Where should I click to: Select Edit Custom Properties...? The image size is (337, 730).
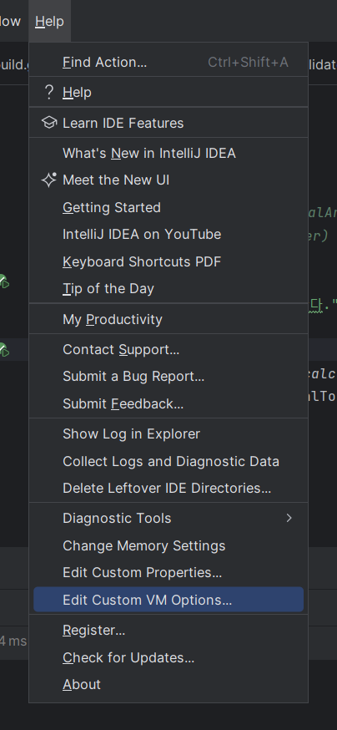coord(168,572)
